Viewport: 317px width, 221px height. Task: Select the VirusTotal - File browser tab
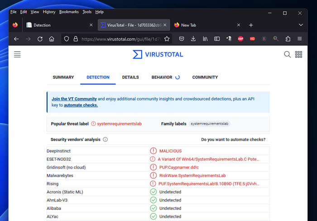coord(134,25)
